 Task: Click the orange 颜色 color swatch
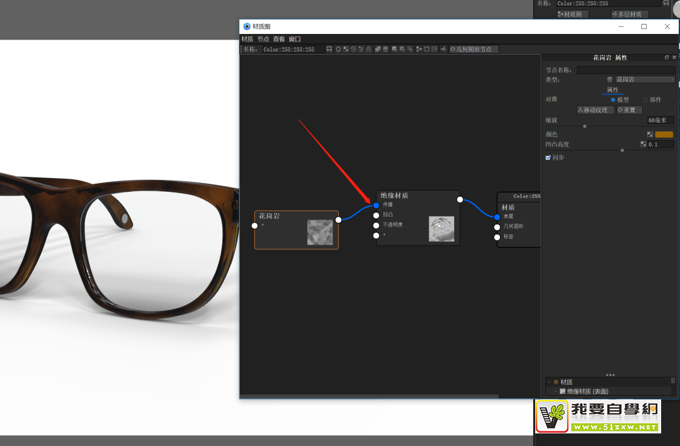664,135
